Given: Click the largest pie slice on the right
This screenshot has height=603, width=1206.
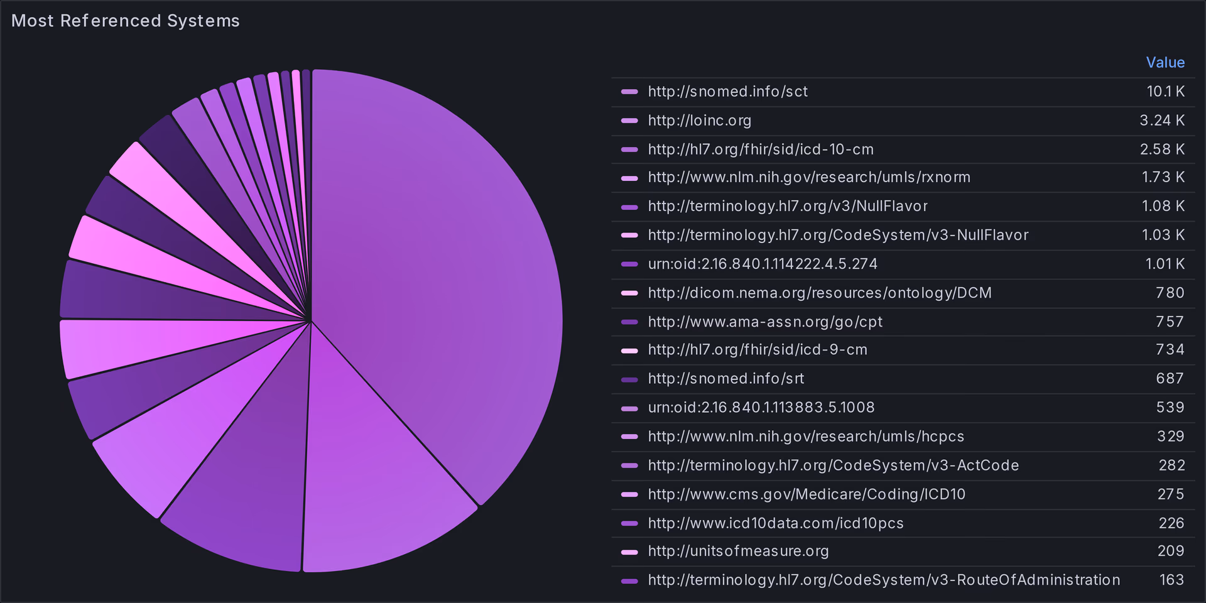Looking at the screenshot, I should 440,283.
